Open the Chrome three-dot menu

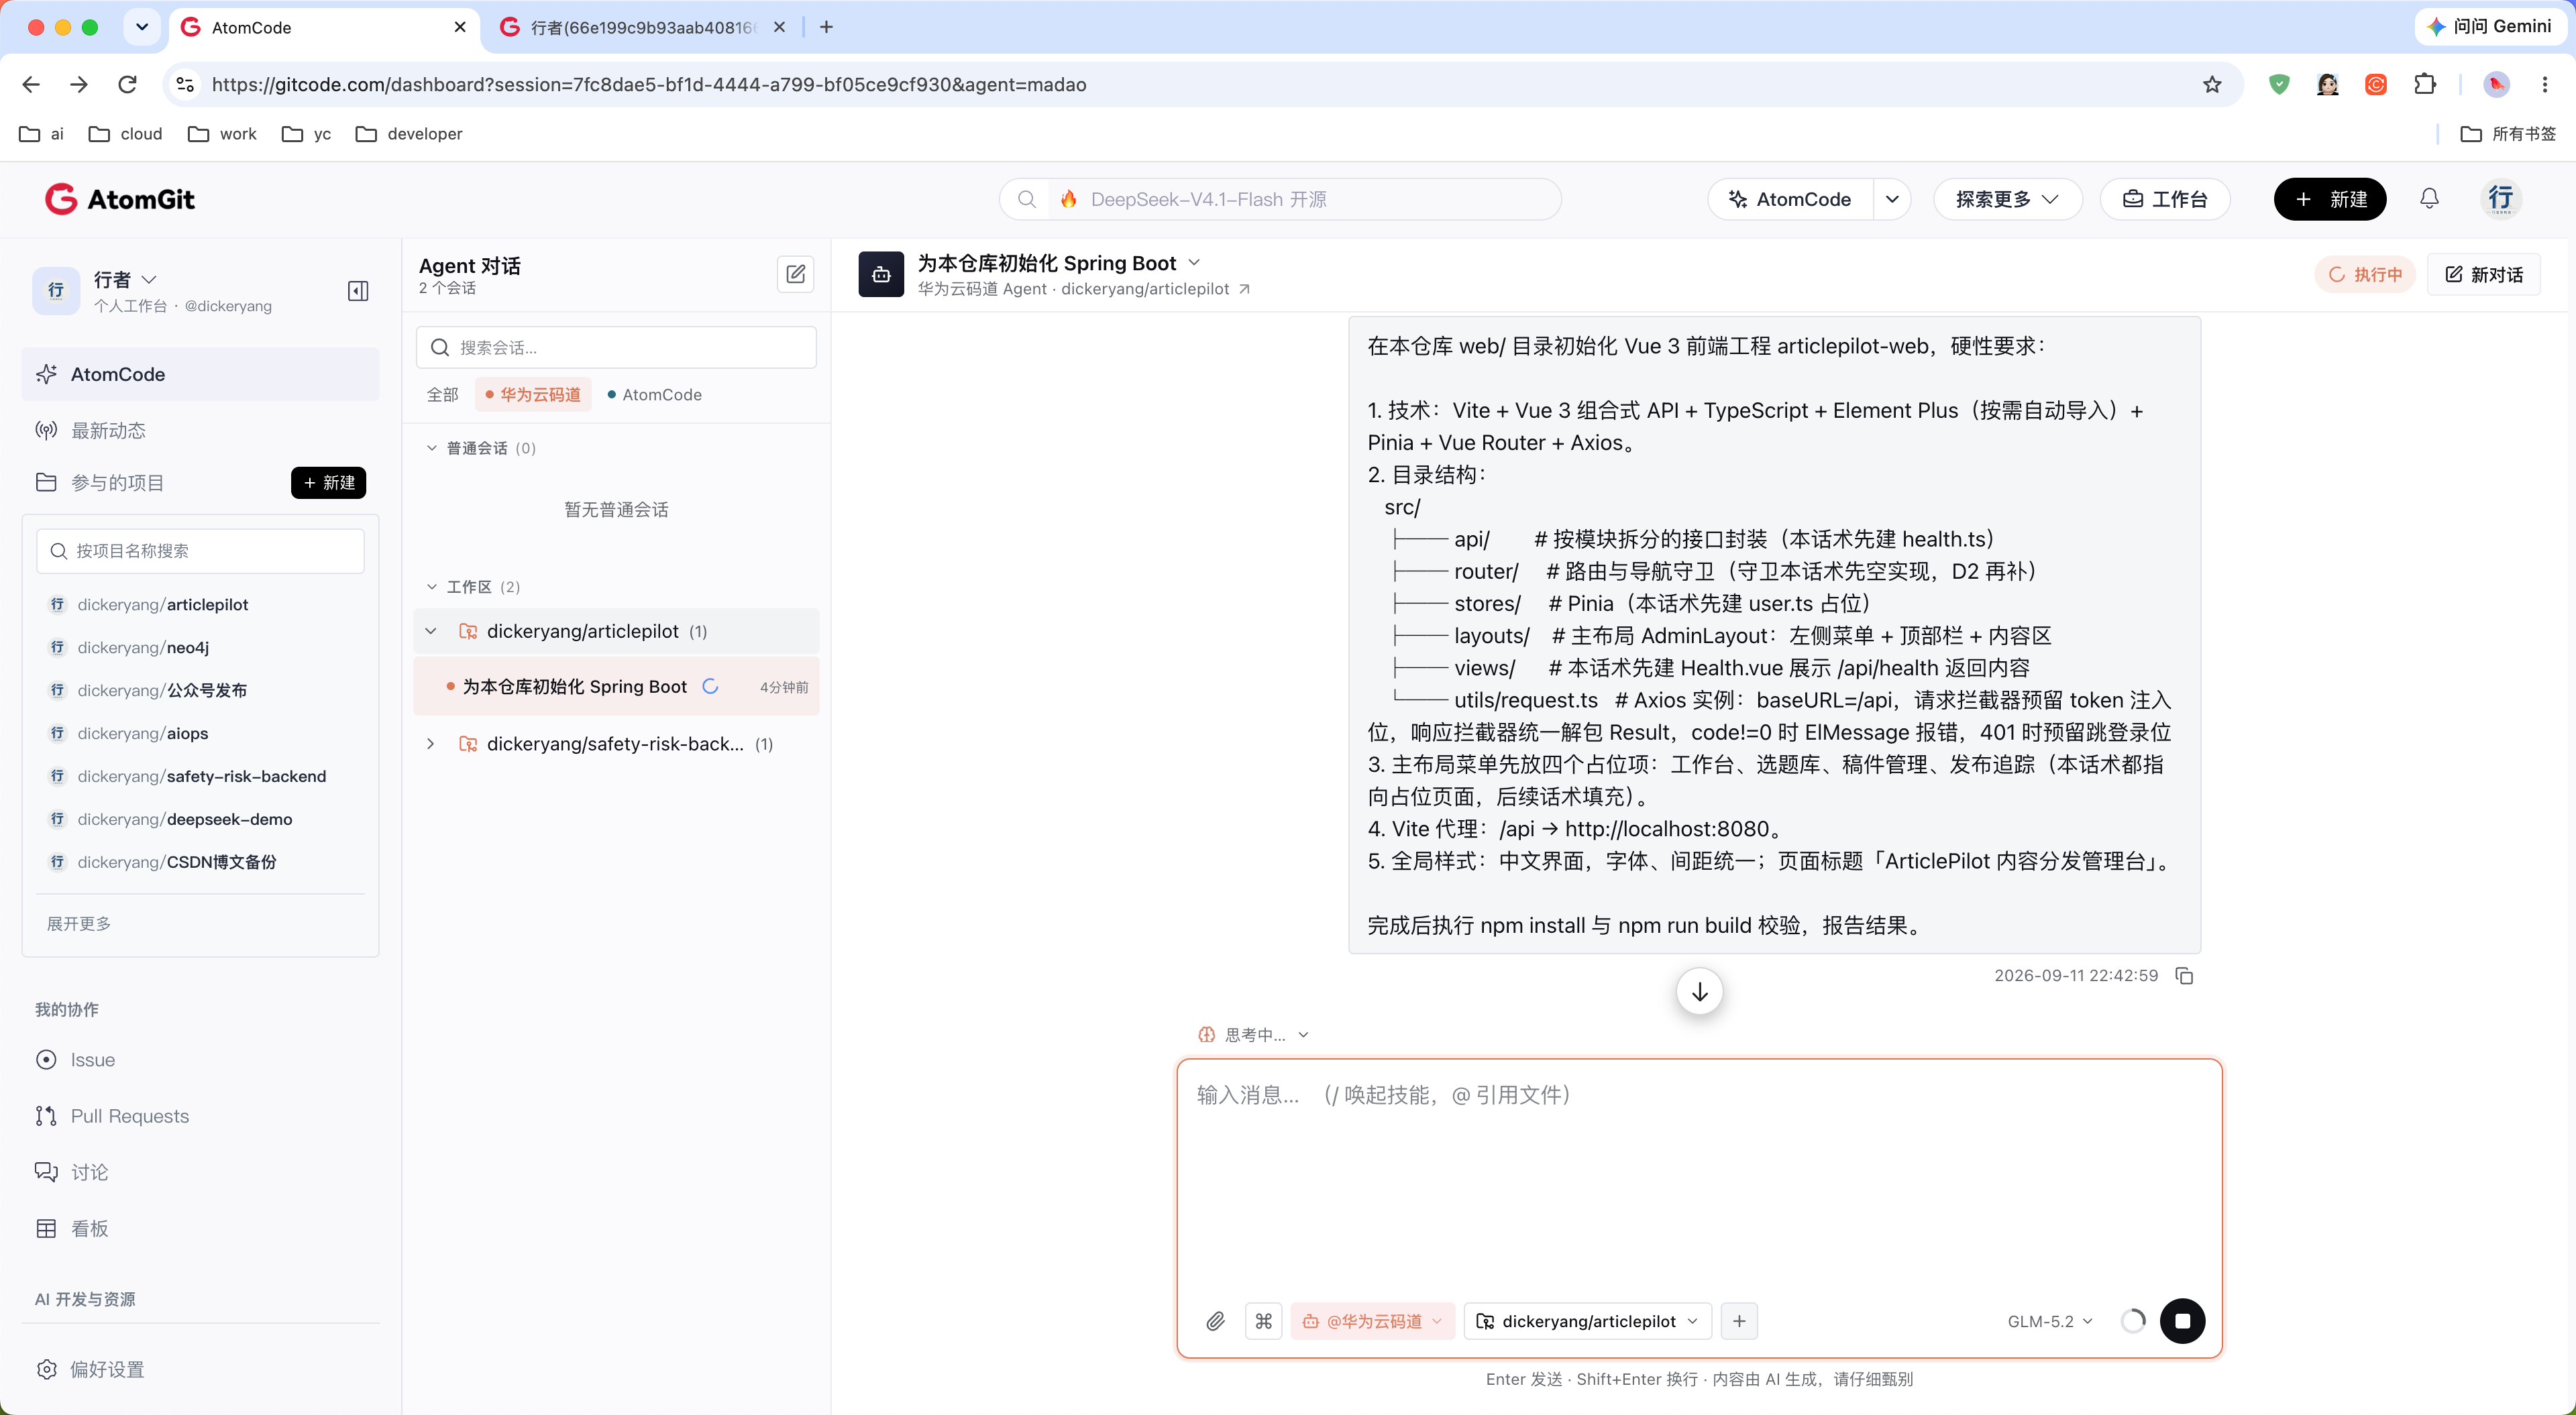click(2545, 85)
